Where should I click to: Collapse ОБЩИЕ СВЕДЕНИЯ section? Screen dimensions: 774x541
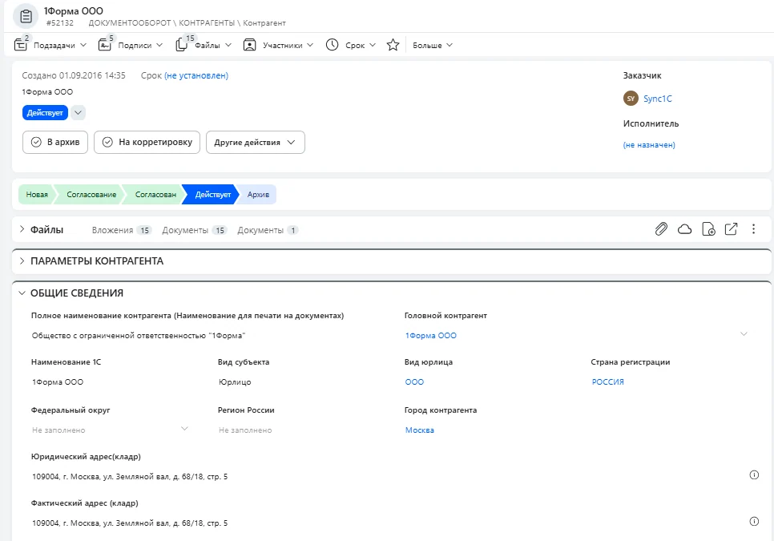pos(22,293)
